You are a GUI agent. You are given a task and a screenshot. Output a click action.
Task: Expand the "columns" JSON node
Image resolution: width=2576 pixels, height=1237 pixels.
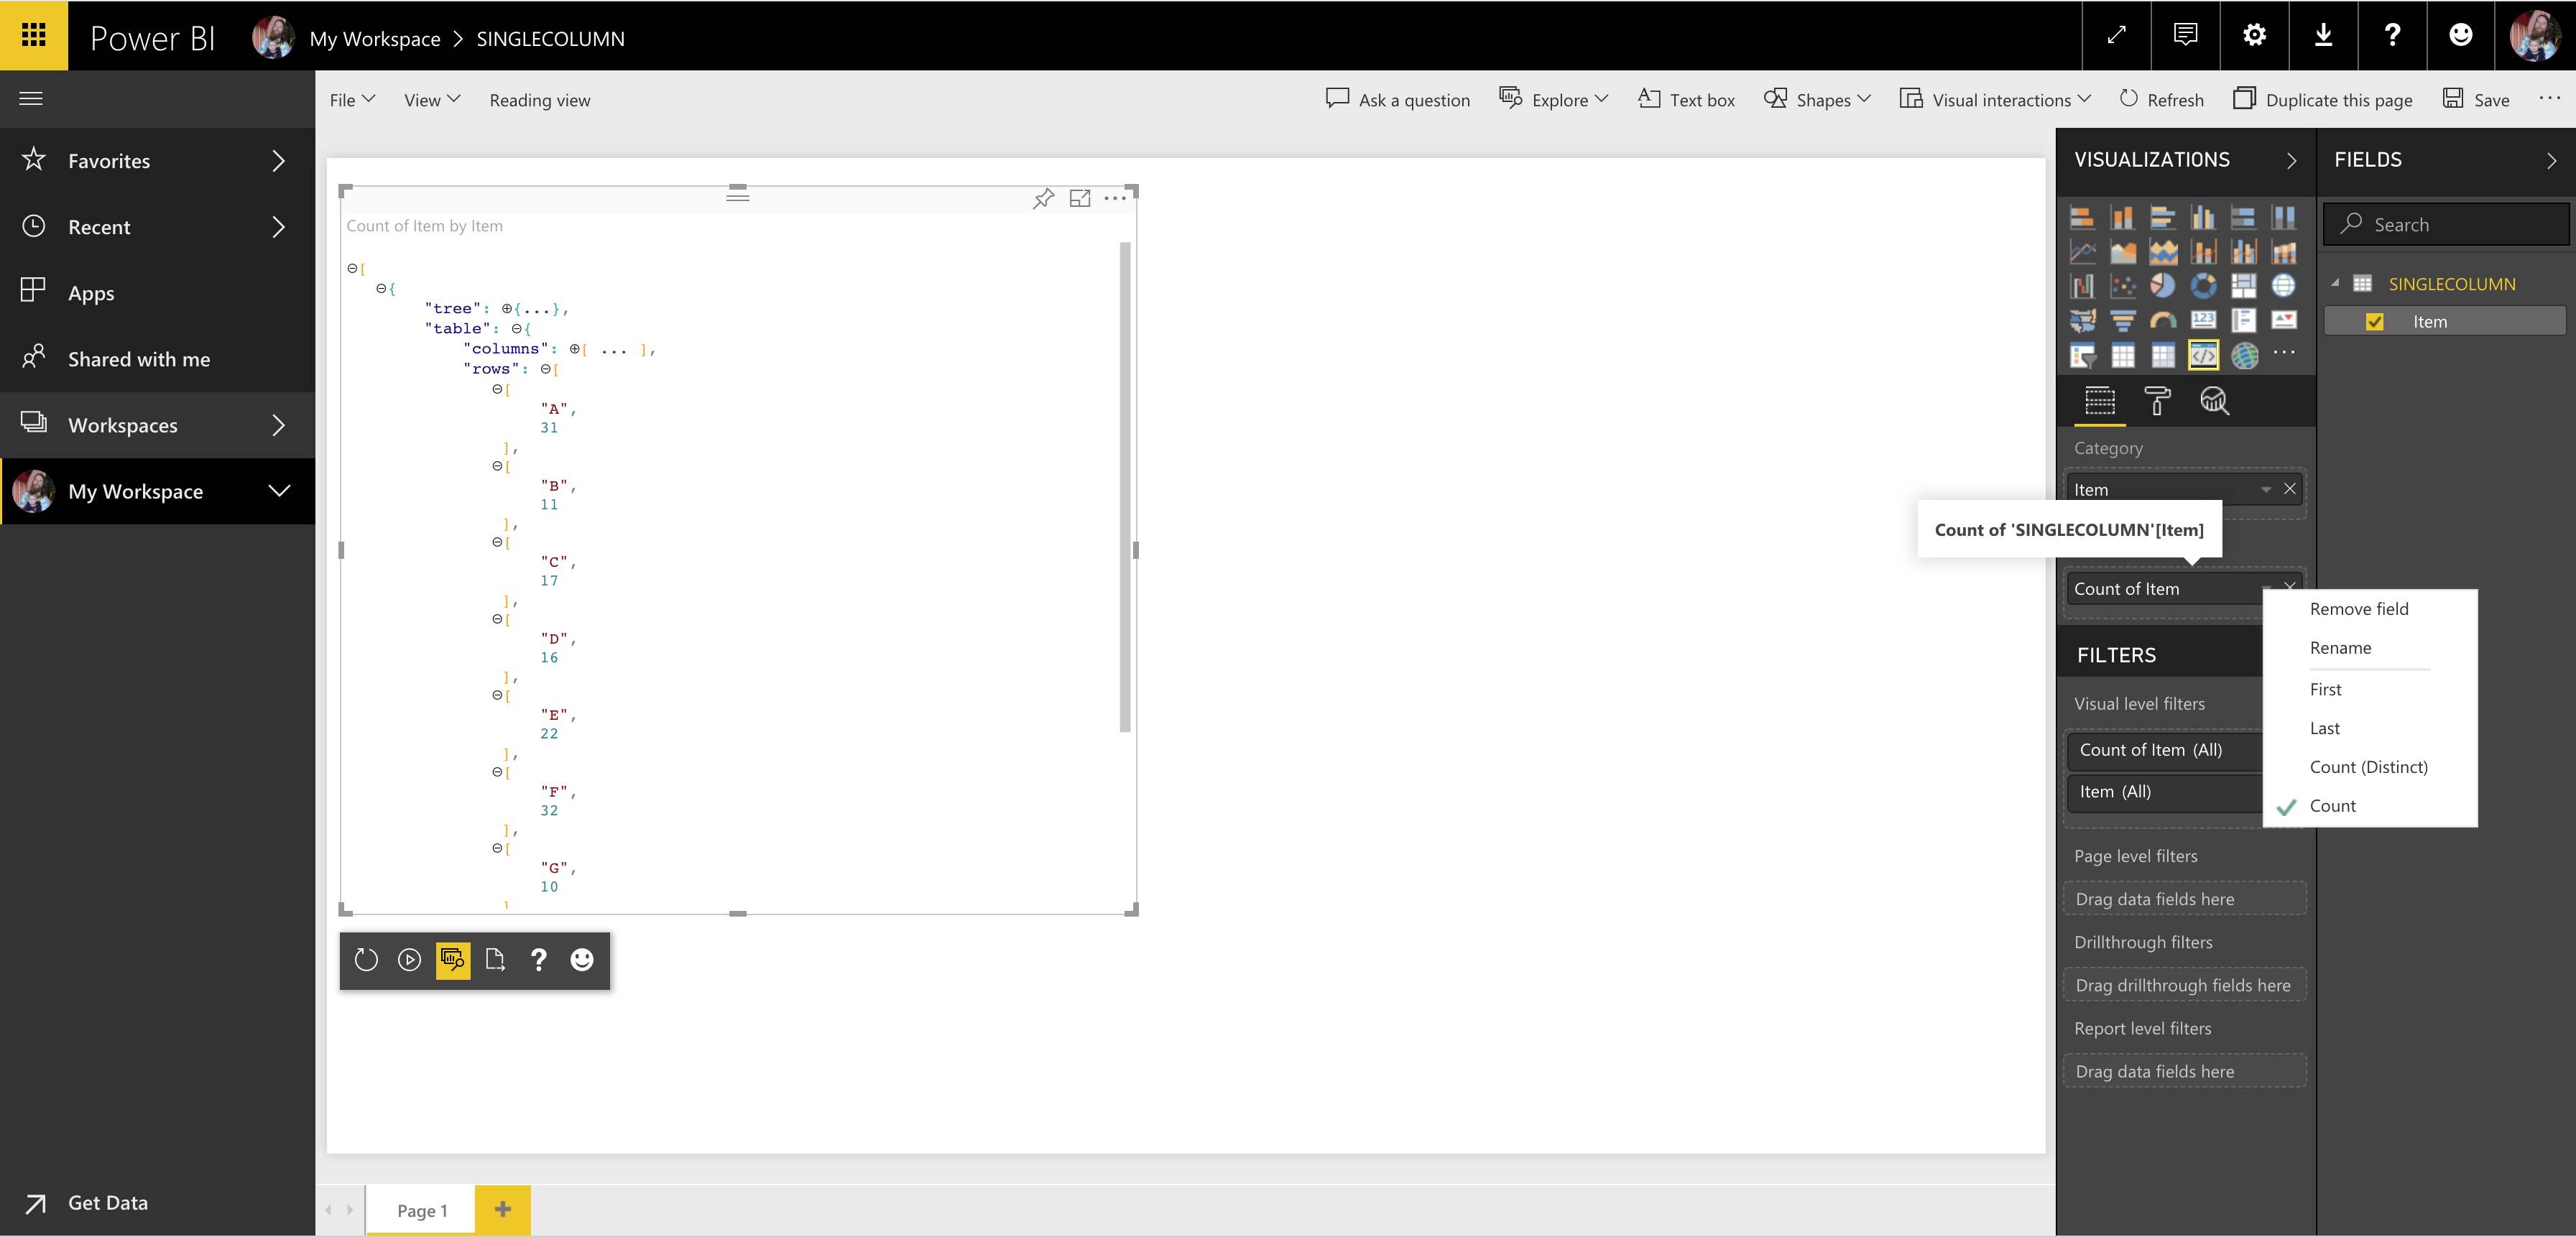tap(574, 348)
